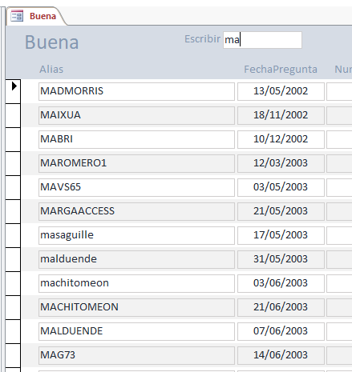Select the uppercase MALDUENDE alias field
The image size is (352, 372).
[136, 331]
